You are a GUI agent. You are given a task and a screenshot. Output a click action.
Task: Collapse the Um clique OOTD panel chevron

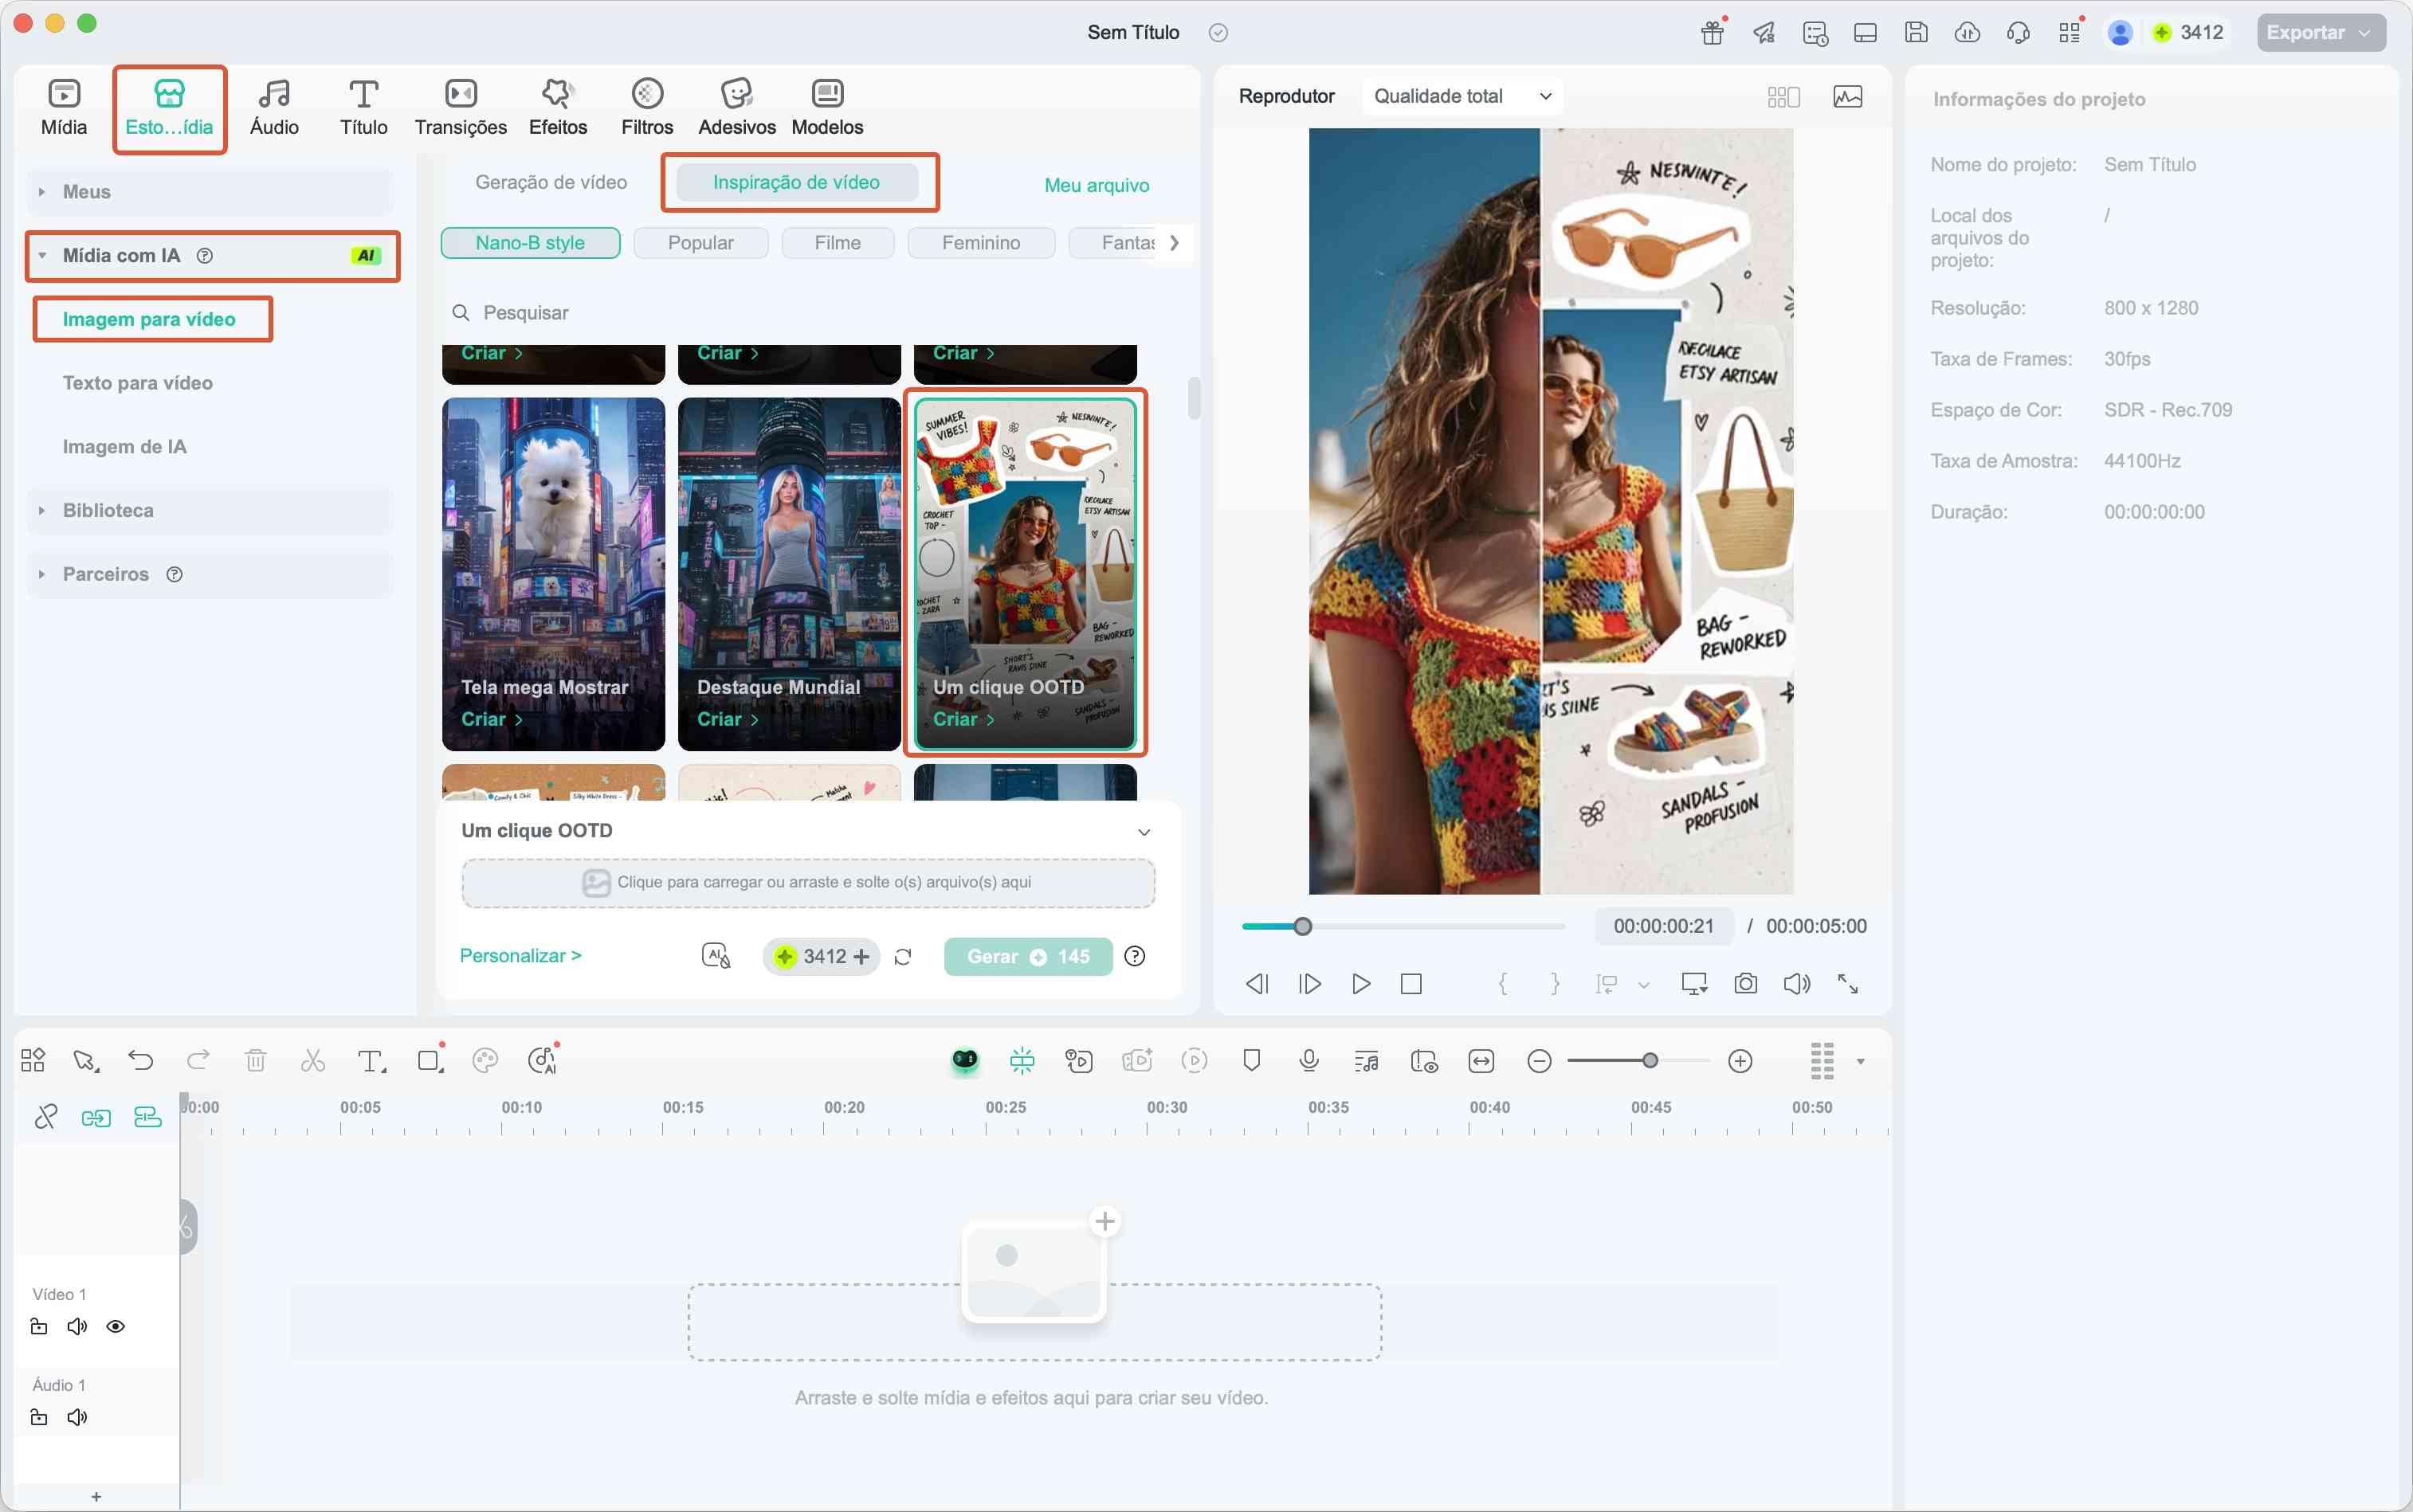click(1144, 832)
